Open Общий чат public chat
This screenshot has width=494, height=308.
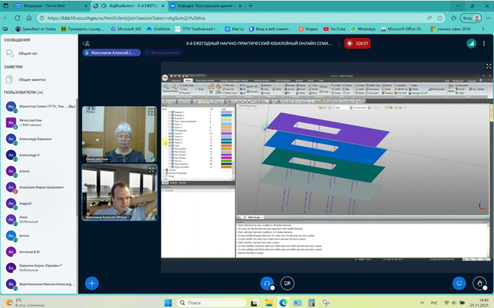(x=28, y=54)
